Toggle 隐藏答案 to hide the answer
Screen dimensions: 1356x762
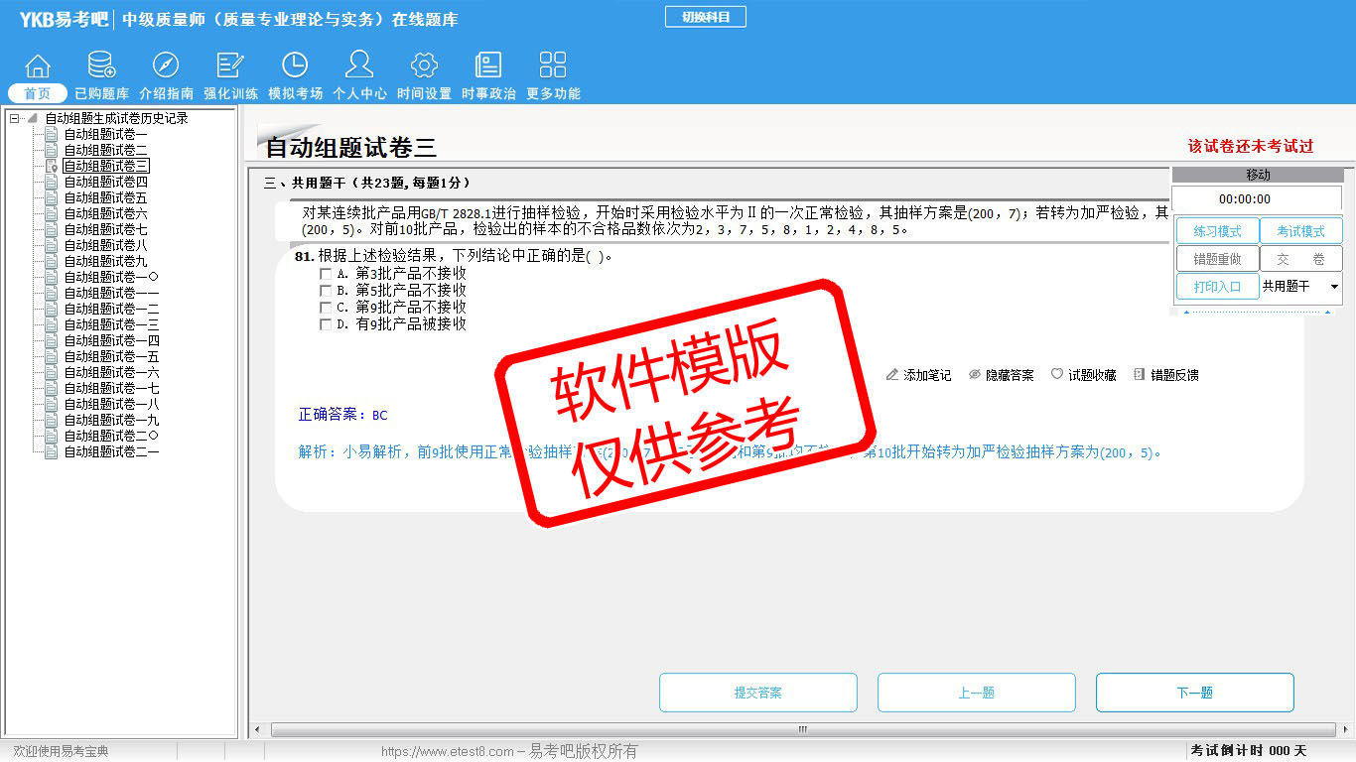coord(1001,375)
